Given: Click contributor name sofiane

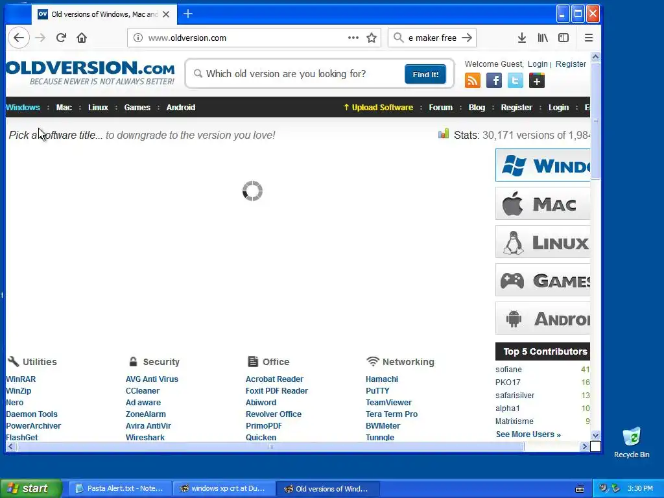Looking at the screenshot, I should click(508, 369).
